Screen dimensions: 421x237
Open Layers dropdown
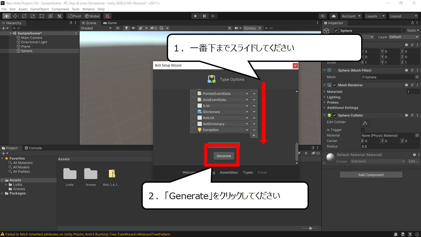point(375,16)
